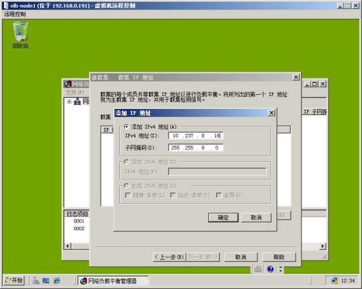The image size is (362, 289).
Task: Click the subnet mask input field
Action: (x=196, y=148)
